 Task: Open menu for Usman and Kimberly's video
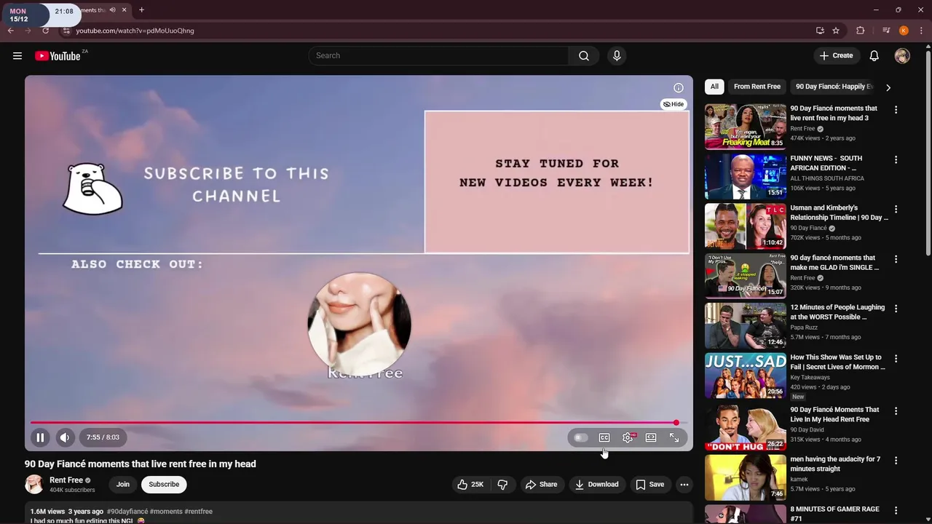896,210
